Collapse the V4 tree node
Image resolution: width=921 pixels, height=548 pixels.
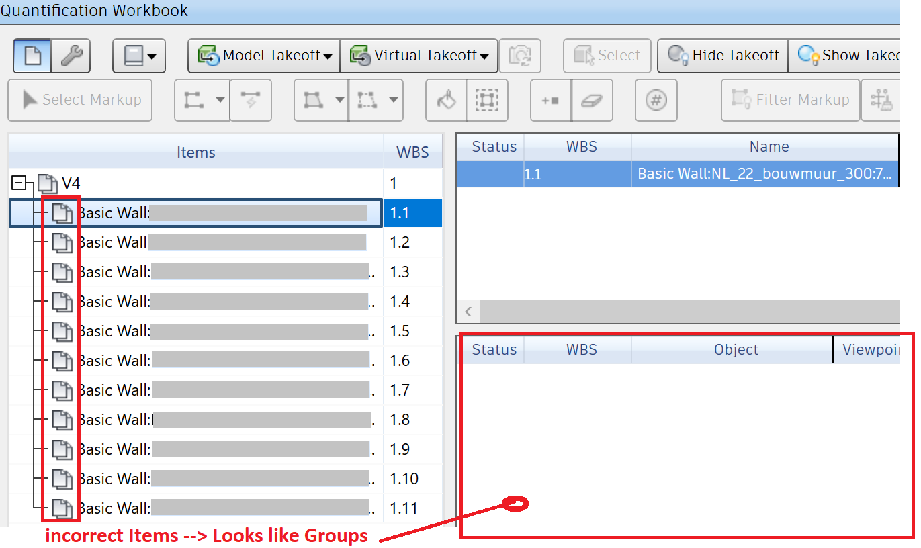click(x=20, y=182)
